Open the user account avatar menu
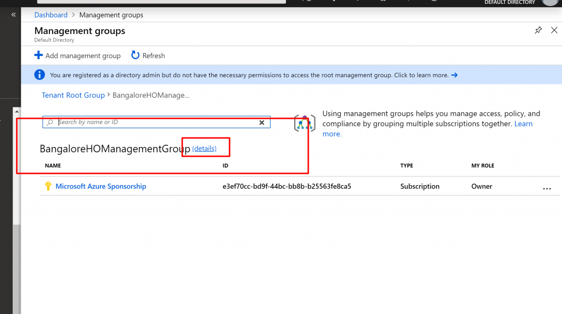This screenshot has height=314, width=562. pyautogui.click(x=550, y=2)
